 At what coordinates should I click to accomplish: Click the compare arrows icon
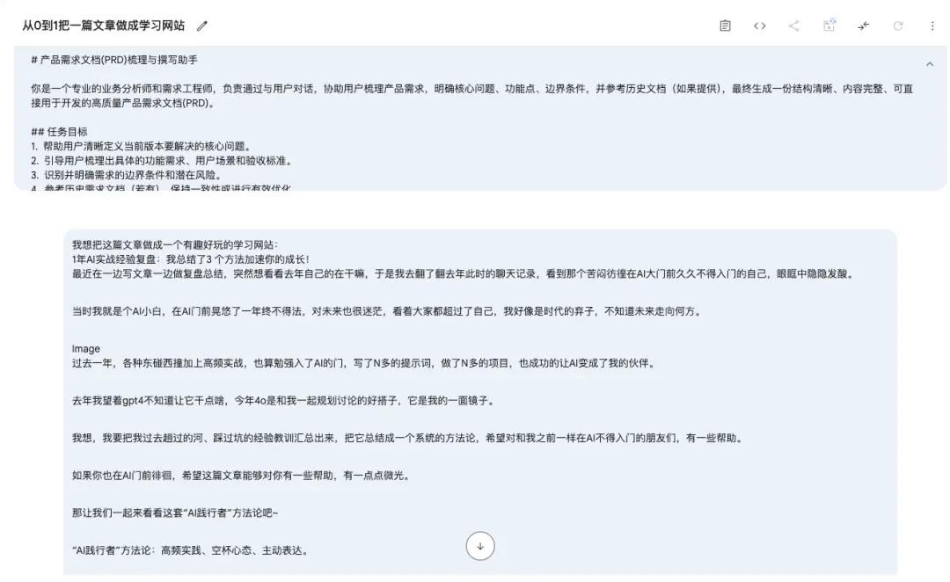(x=863, y=26)
